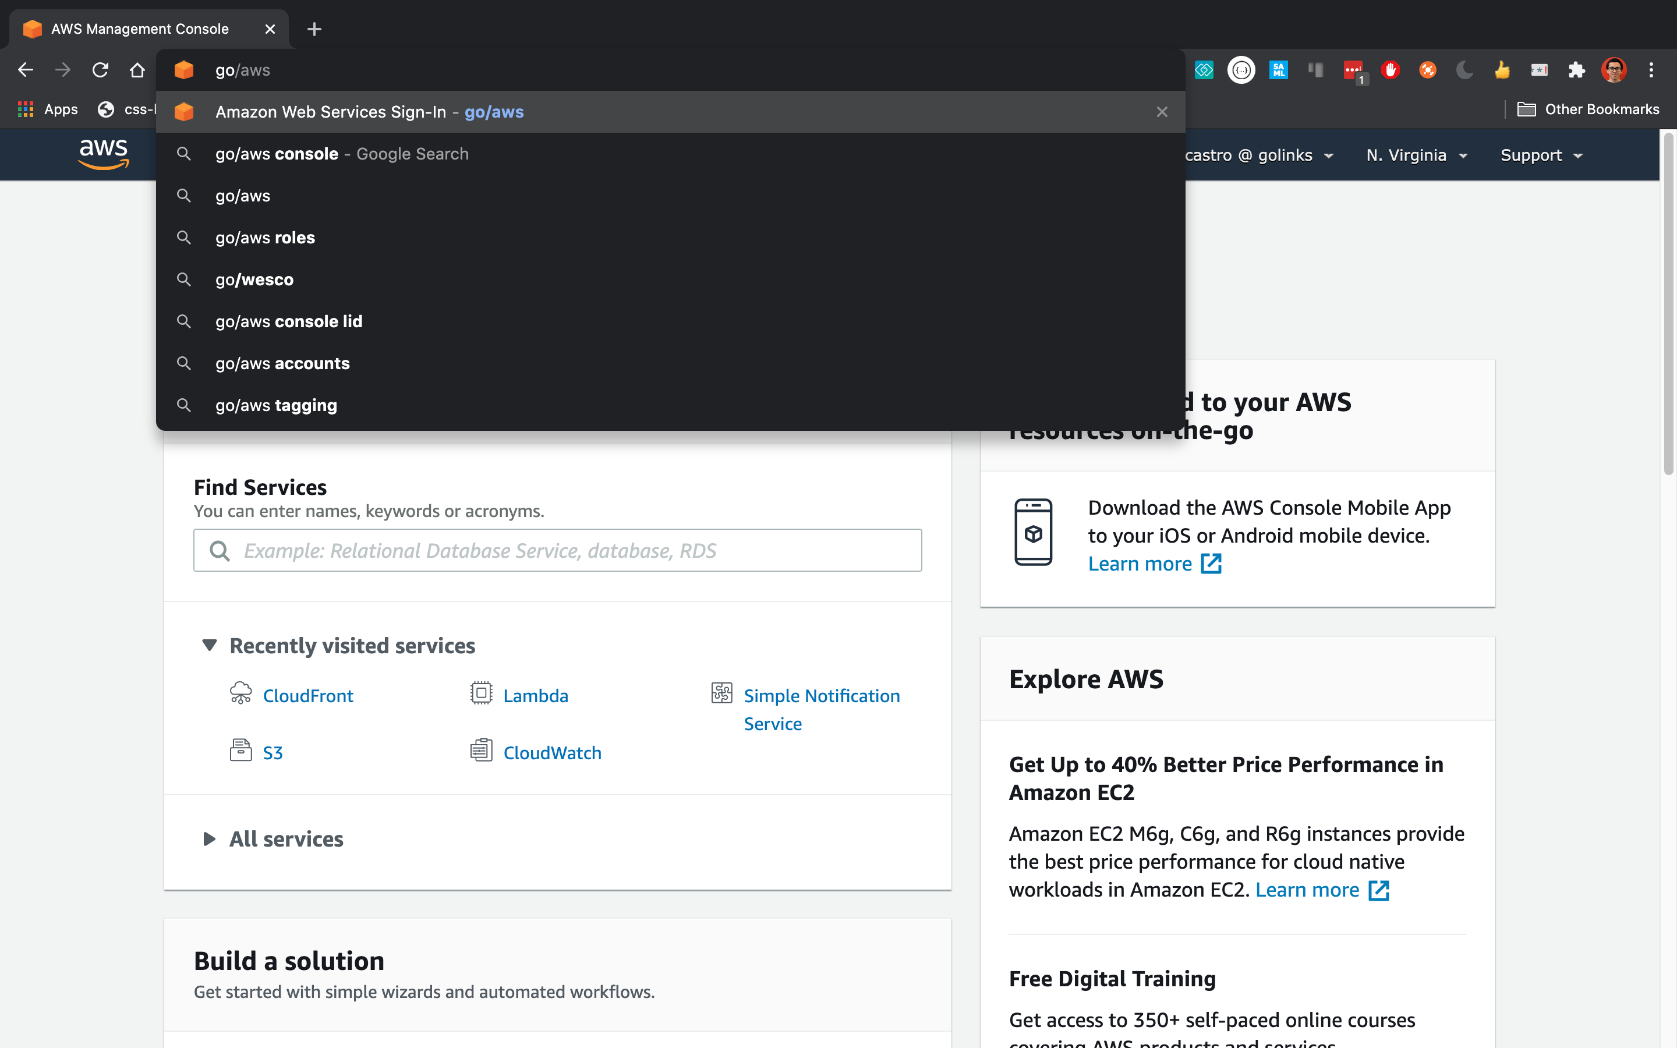Click the browser home icon
Viewport: 1677px width, 1048px height.
pyautogui.click(x=137, y=70)
